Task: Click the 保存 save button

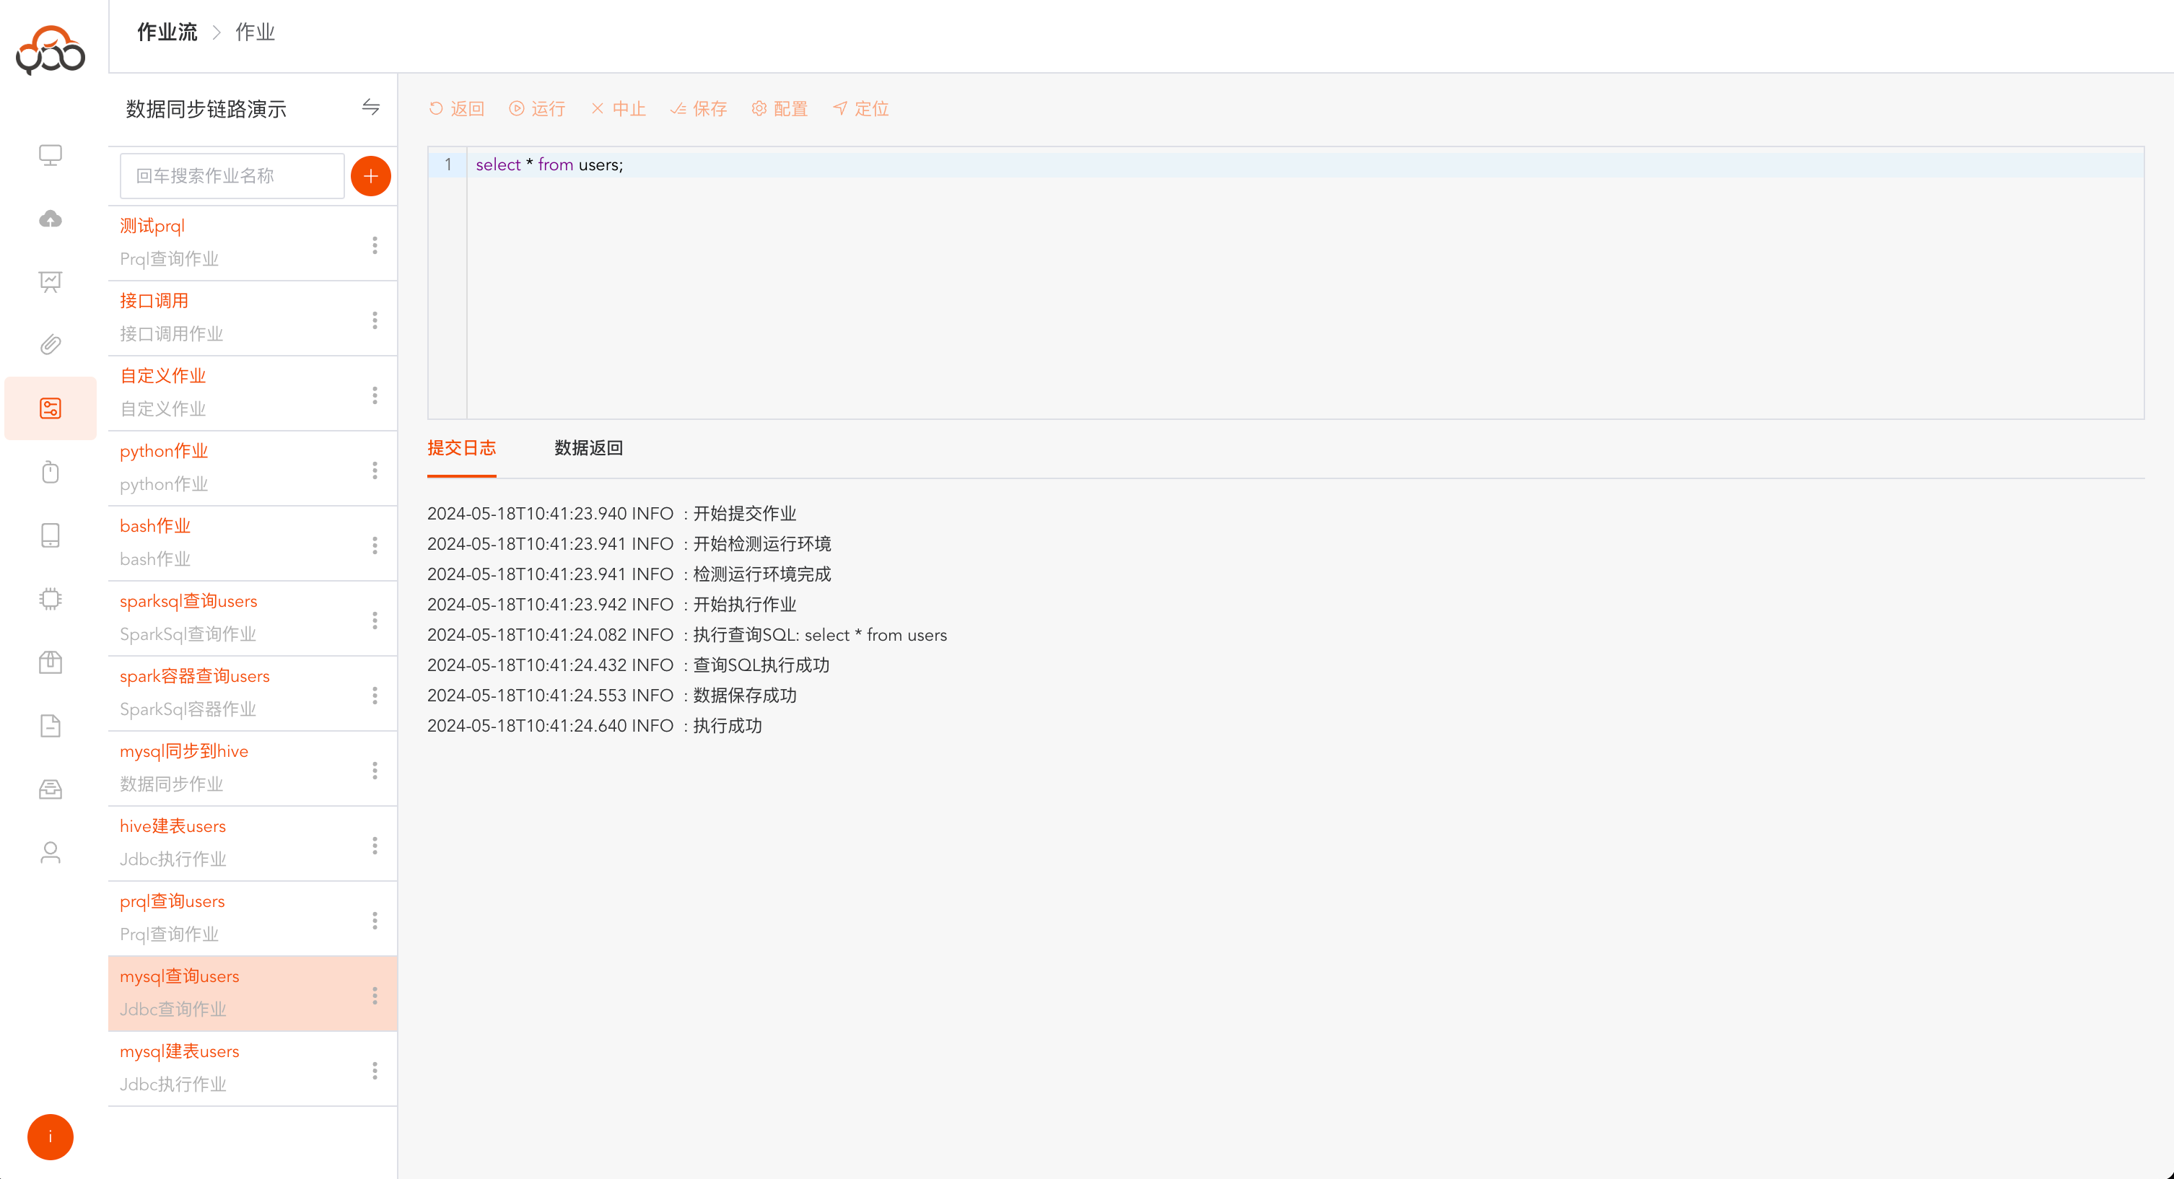Action: click(698, 109)
